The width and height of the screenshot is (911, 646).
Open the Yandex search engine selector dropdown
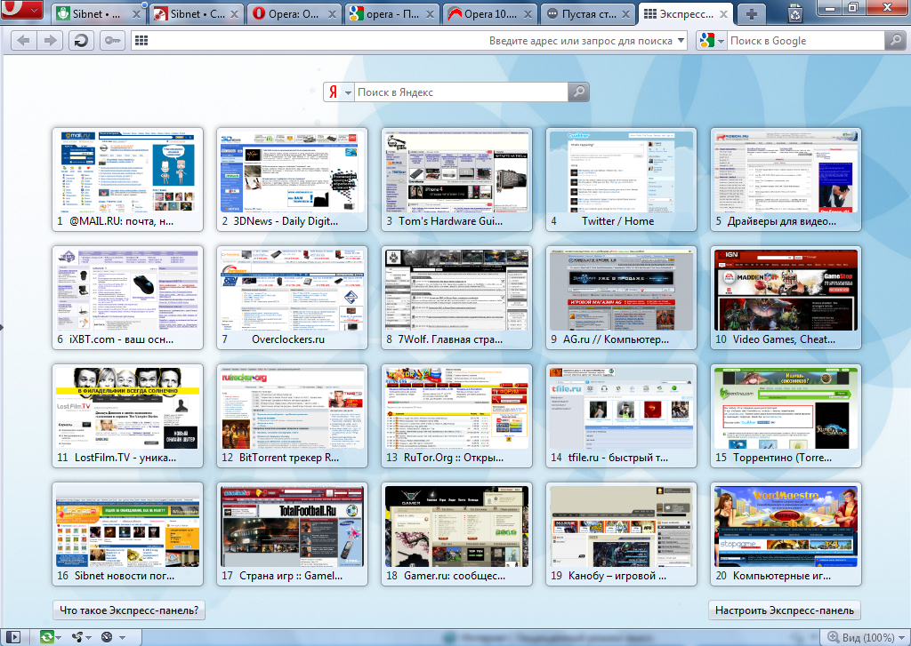point(339,92)
